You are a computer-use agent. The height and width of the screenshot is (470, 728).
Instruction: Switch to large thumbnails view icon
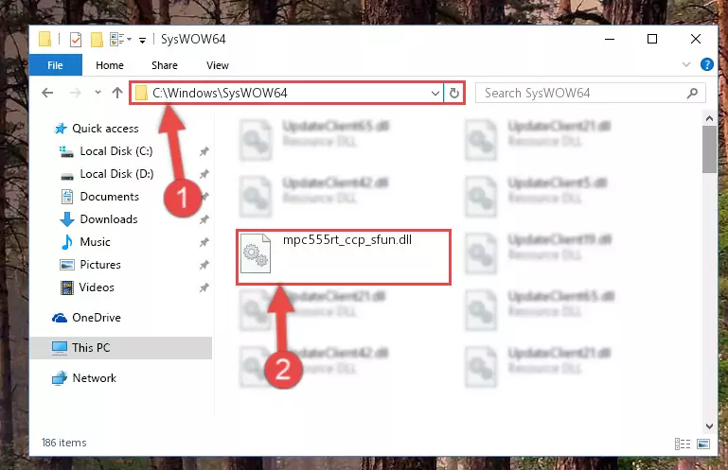click(x=703, y=444)
